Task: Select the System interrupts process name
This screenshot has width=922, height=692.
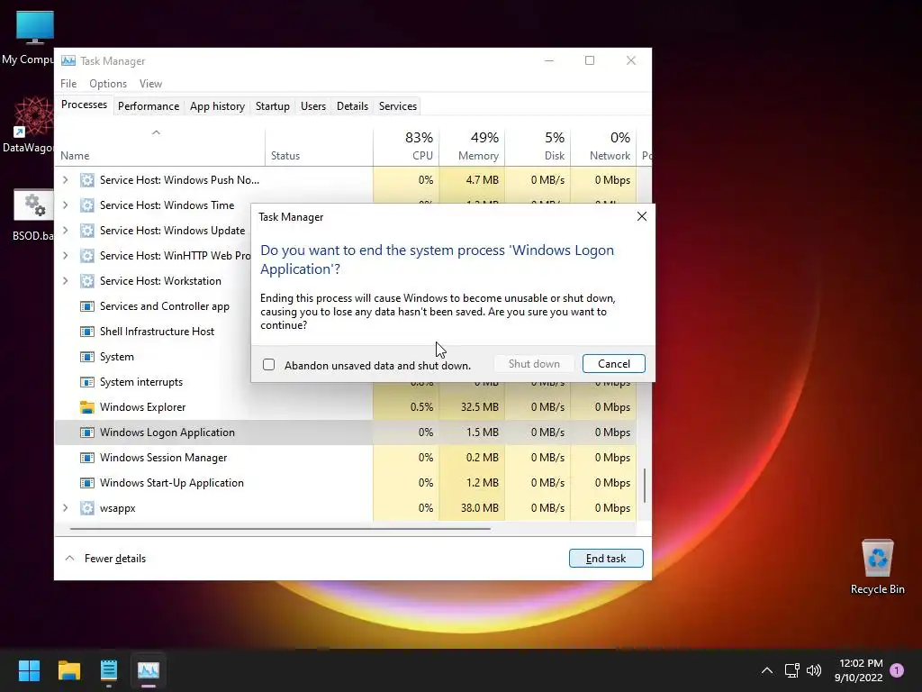Action: click(141, 382)
